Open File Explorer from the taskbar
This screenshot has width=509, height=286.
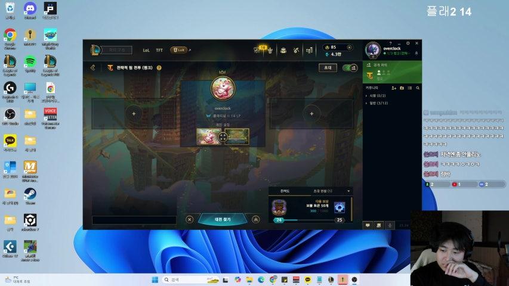click(x=249, y=279)
